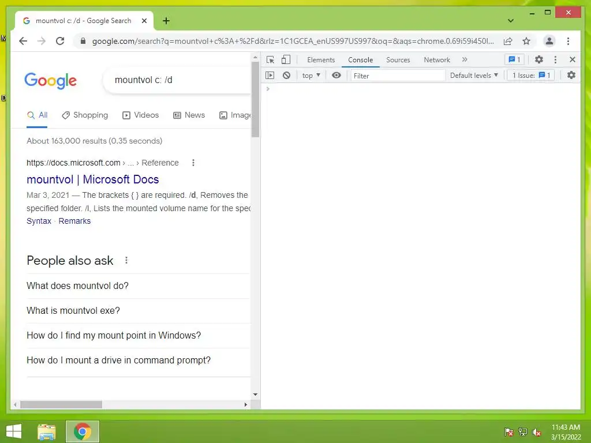Toggle the device toolbar icon
Image resolution: width=591 pixels, height=443 pixels.
click(286, 59)
